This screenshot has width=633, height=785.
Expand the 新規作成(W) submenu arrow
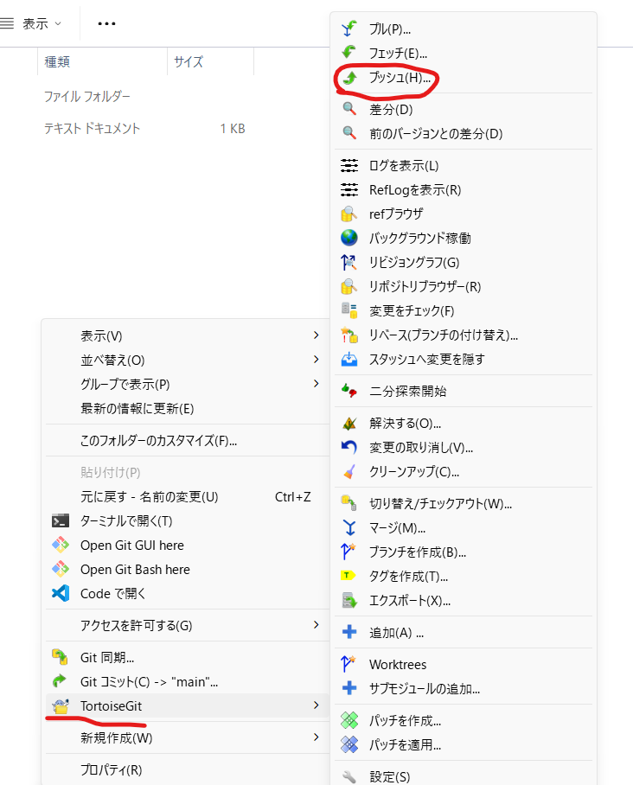click(x=316, y=737)
